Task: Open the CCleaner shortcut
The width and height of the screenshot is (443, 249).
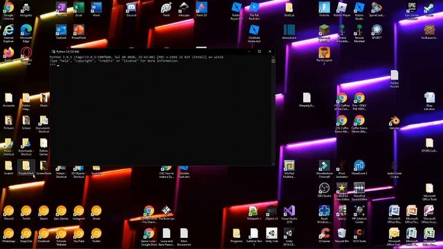Action: [x=324, y=235]
